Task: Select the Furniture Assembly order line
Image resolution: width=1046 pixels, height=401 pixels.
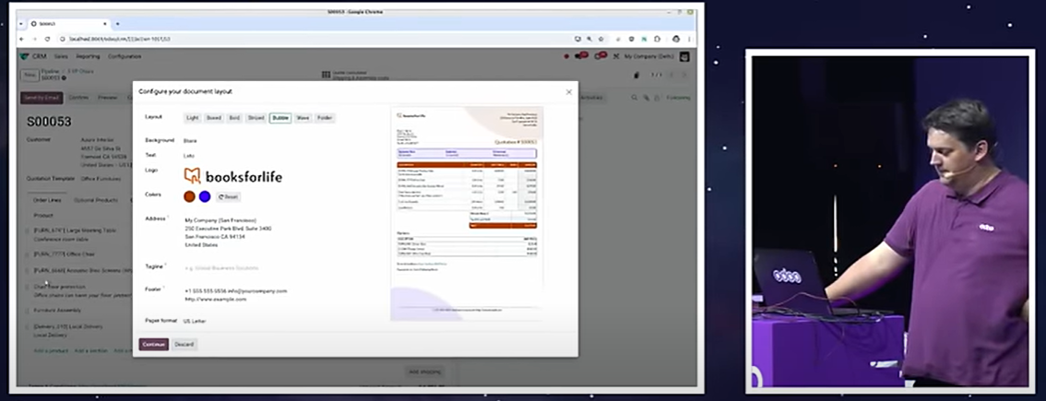Action: coord(57,311)
